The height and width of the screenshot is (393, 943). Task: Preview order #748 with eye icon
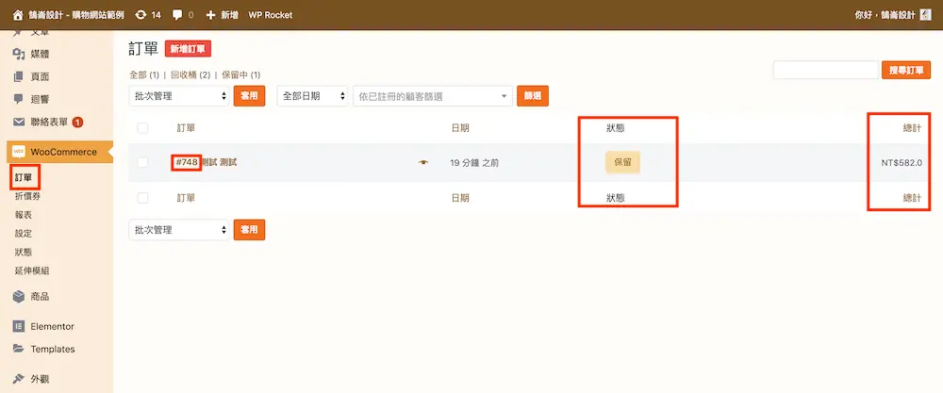(x=423, y=162)
